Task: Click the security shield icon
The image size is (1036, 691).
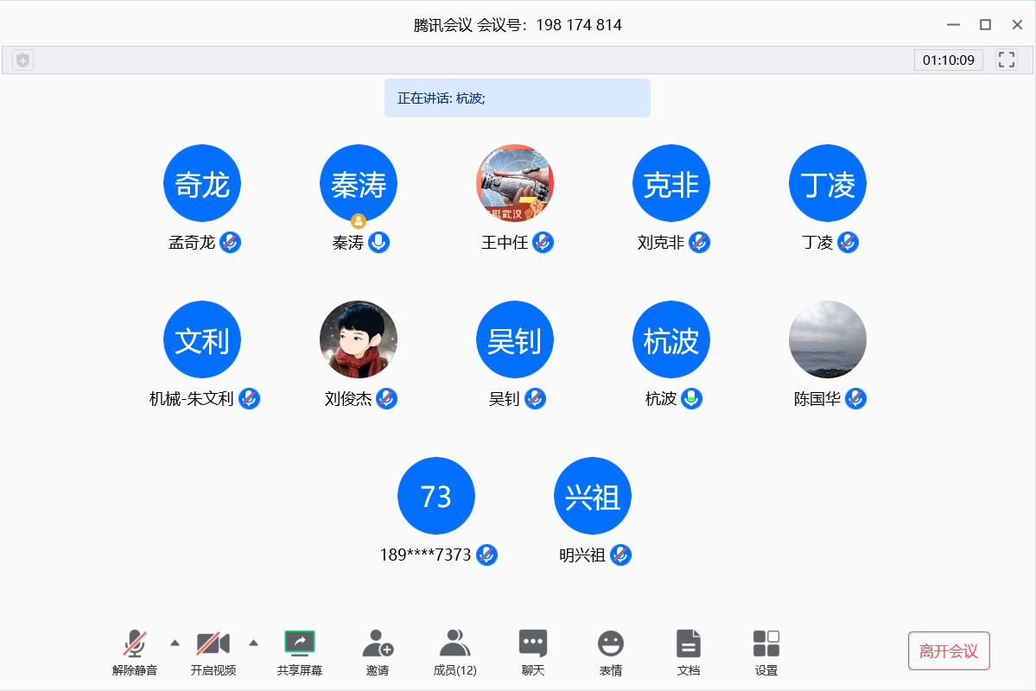Action: pyautogui.click(x=23, y=60)
